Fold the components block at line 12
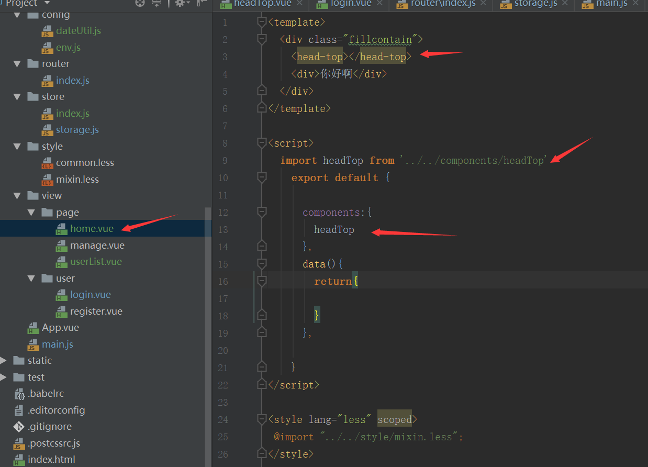 (x=262, y=212)
